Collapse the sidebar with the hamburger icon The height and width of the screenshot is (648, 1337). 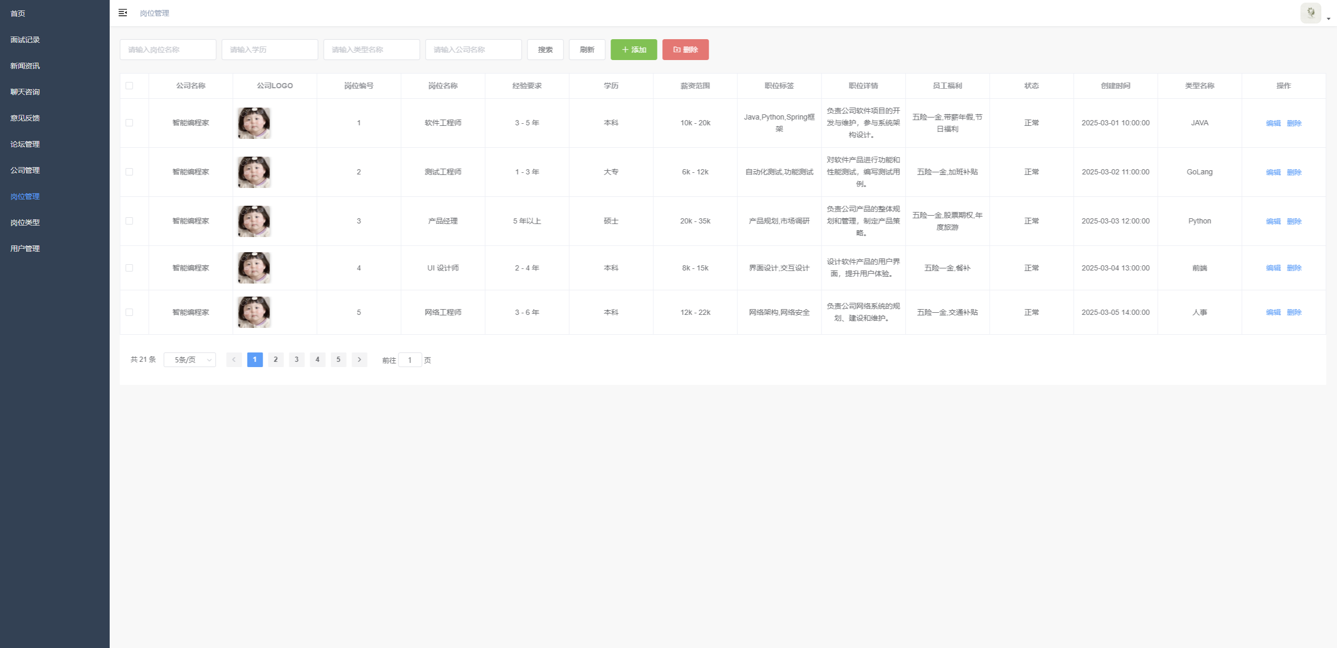[123, 13]
